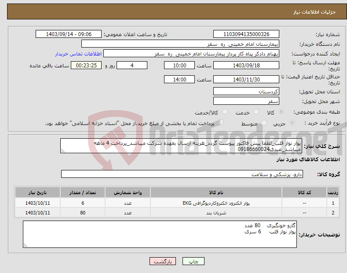The width and height of the screenshot is (347, 273).
Task: Select the متوسط purchase type radio
Action: coord(264,123)
